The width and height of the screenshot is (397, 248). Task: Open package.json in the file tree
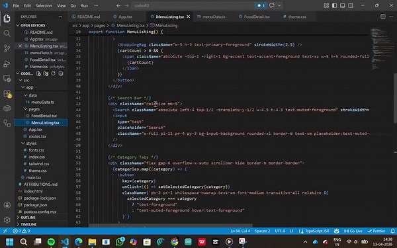(x=35, y=205)
